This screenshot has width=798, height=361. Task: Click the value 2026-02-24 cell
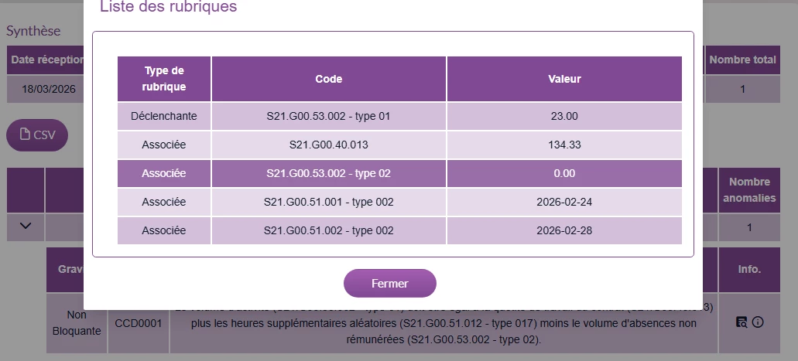pyautogui.click(x=563, y=202)
